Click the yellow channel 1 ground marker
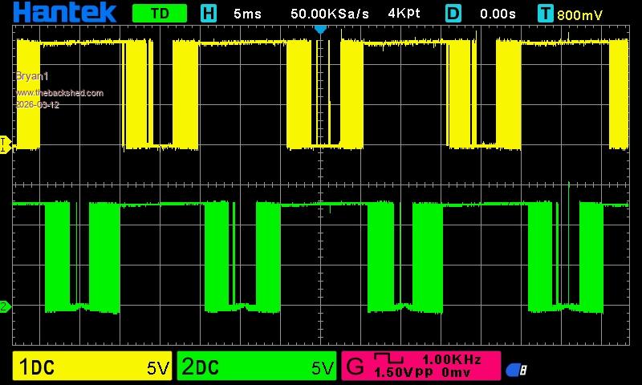 [4, 144]
